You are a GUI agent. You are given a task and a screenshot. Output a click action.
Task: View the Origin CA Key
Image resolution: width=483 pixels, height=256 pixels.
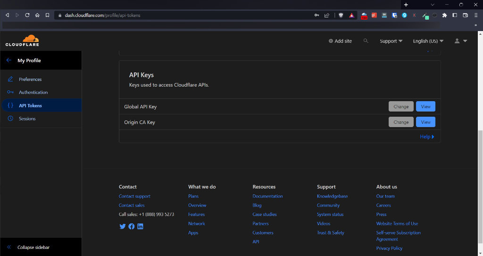click(425, 122)
